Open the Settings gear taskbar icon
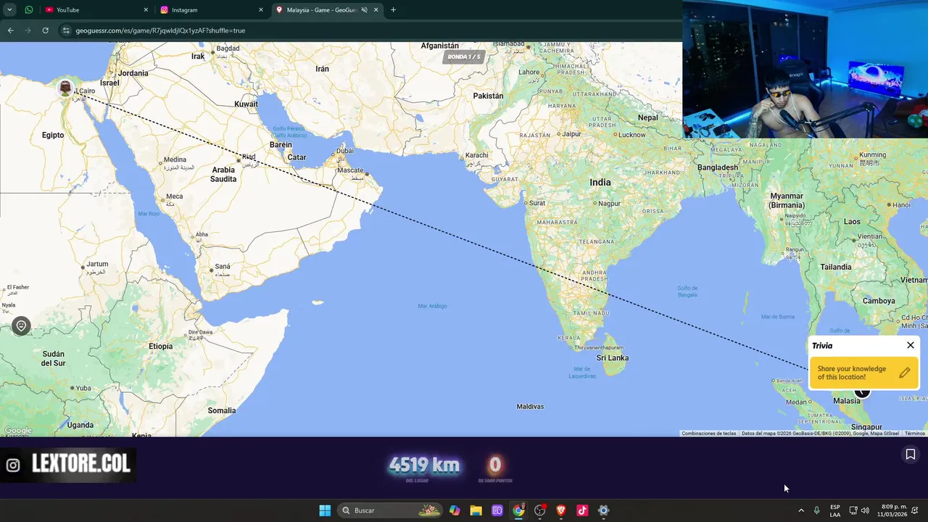This screenshot has height=522, width=928. point(603,510)
